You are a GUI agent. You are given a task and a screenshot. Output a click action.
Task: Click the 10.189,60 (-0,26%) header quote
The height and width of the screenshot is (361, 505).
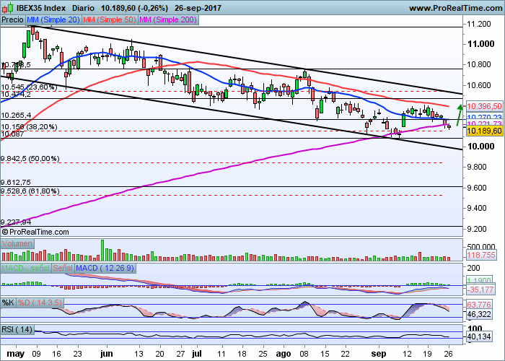(134, 8)
